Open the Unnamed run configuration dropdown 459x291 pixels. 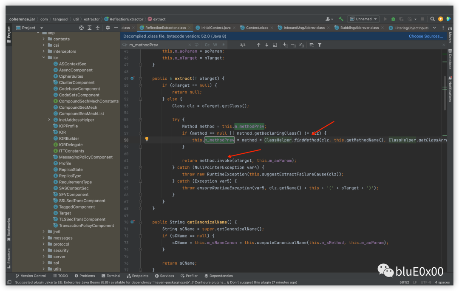pyautogui.click(x=363, y=19)
